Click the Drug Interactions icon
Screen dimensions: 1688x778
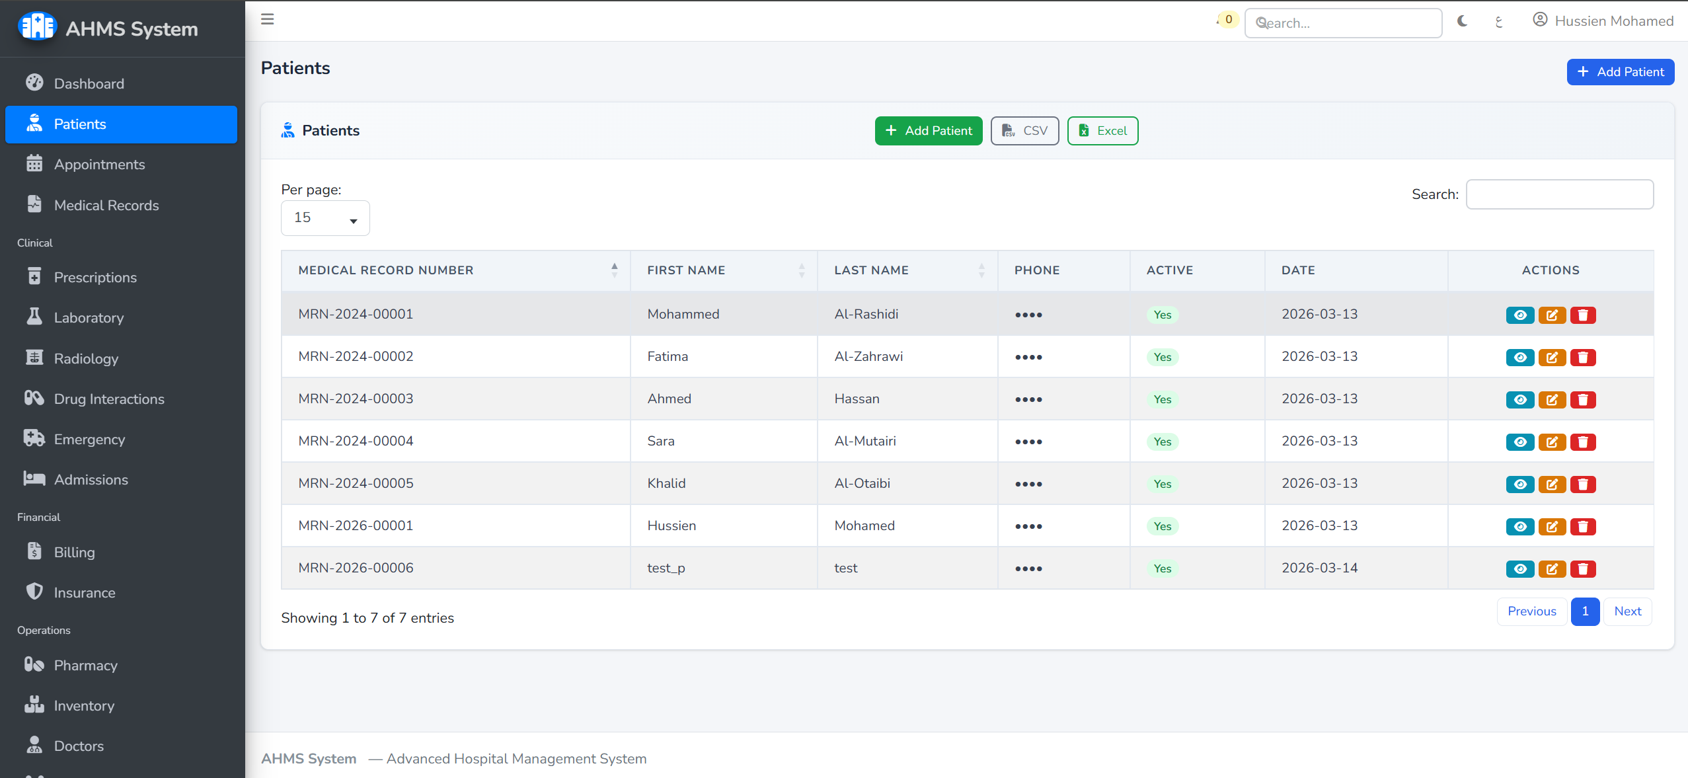pyautogui.click(x=34, y=399)
